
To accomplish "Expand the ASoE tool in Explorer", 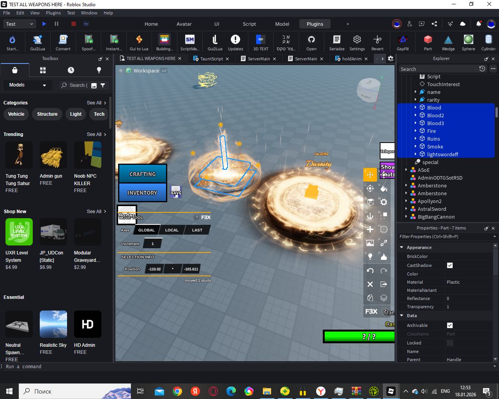I will [x=406, y=170].
